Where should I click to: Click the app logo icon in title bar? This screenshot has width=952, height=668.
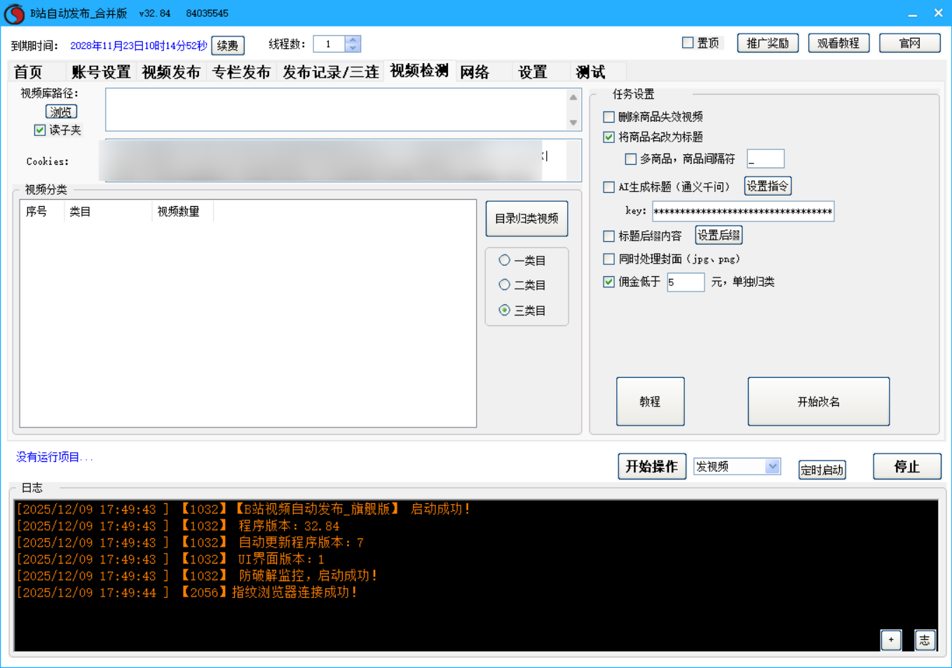point(14,13)
